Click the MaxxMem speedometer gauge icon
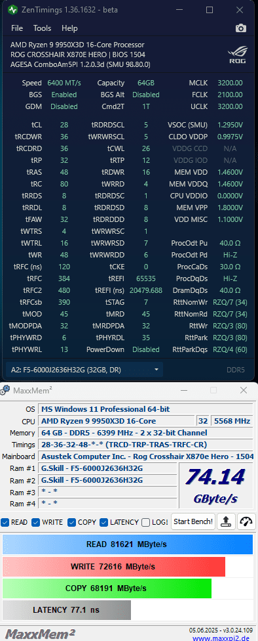The width and height of the screenshot is (258, 641). [246, 521]
